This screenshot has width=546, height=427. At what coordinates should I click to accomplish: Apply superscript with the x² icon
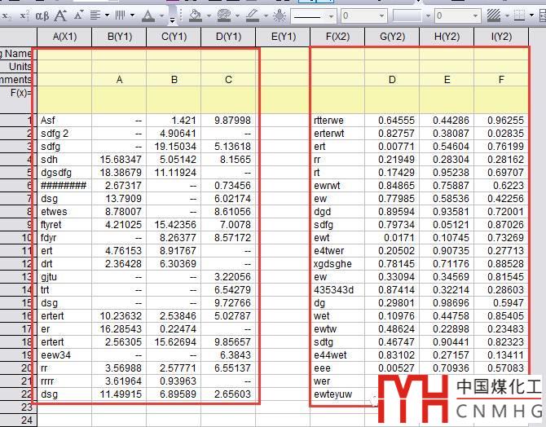tap(24, 15)
